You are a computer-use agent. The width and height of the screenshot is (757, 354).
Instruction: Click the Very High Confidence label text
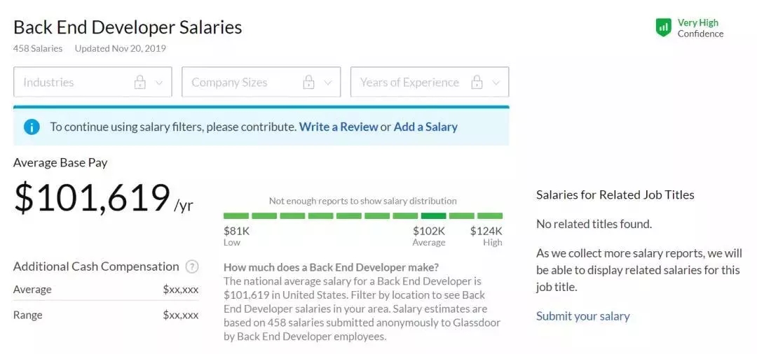coord(700,28)
